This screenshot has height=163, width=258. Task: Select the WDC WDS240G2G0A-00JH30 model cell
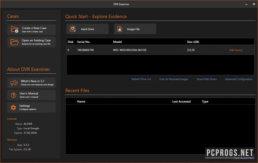pos(130,50)
